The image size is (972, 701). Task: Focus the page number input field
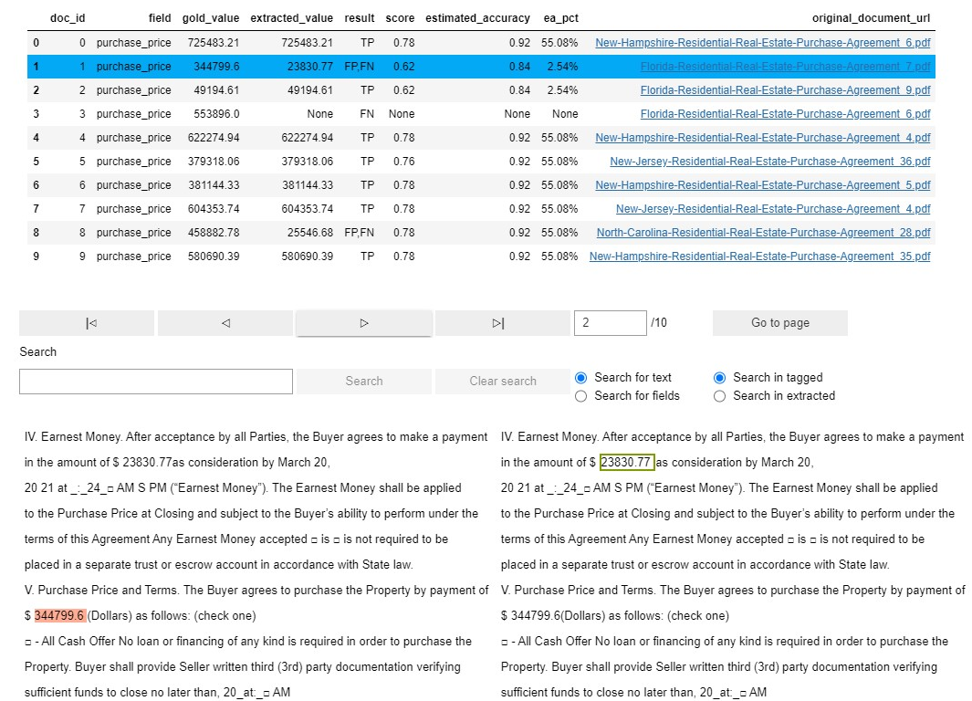610,323
